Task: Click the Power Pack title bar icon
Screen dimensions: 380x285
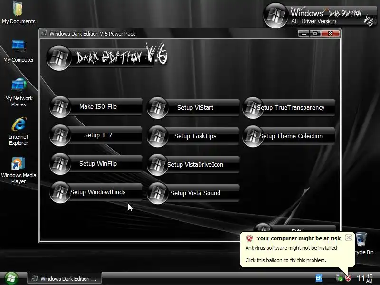Action: 44,33
